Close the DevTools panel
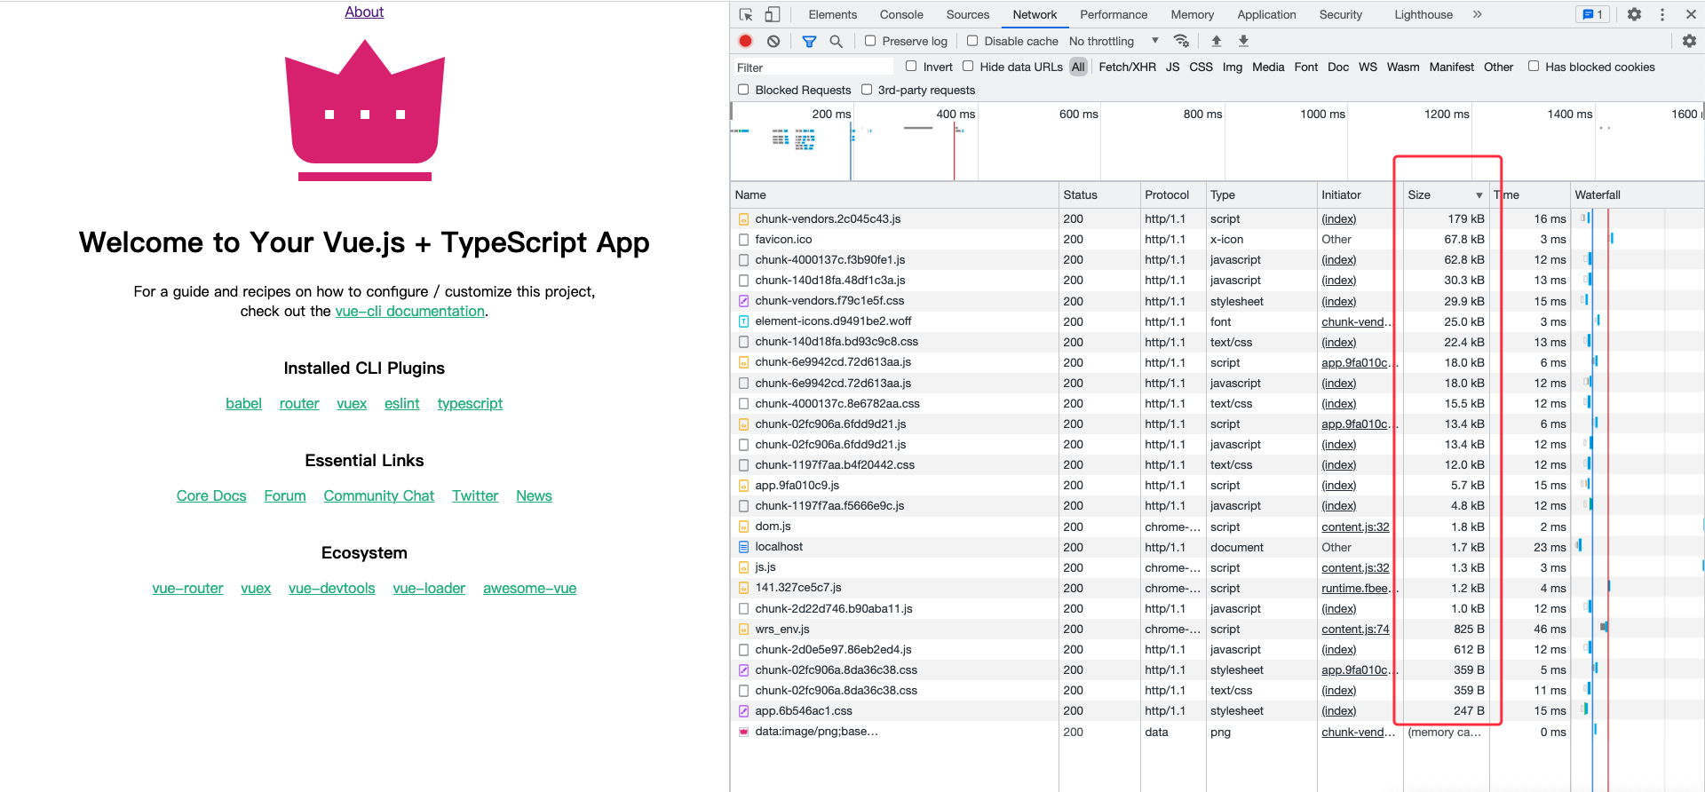Screen dimensions: 1705x792 tap(1690, 14)
